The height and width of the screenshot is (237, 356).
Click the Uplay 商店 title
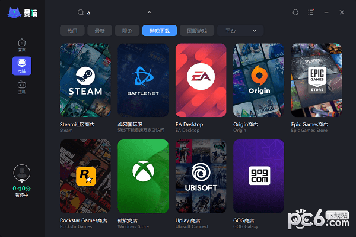(x=188, y=220)
